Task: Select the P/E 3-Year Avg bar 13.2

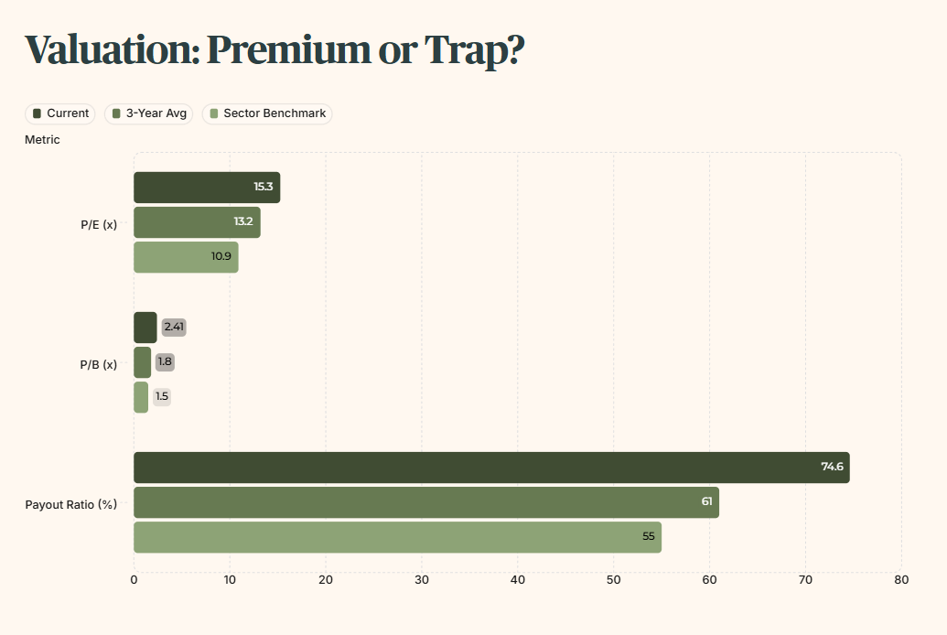Action: click(x=197, y=222)
